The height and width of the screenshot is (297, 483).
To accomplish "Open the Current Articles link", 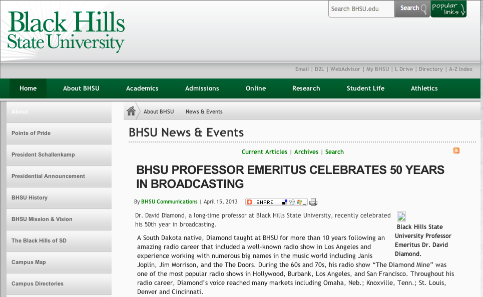I will point(264,152).
